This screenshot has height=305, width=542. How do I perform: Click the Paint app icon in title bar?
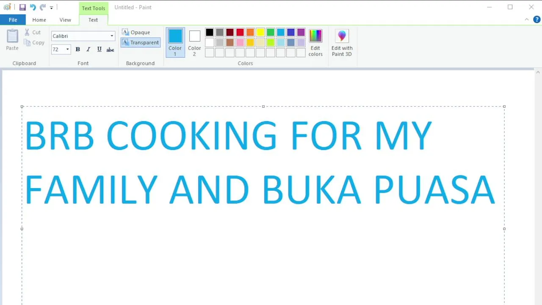pyautogui.click(x=7, y=7)
